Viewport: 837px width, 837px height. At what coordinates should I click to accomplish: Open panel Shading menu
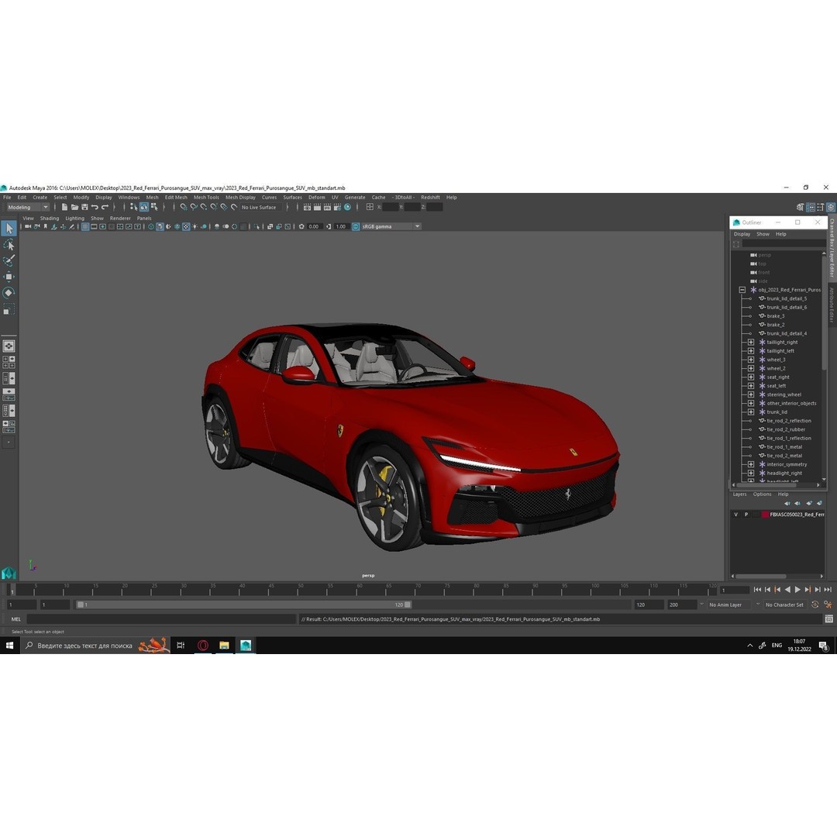click(50, 219)
